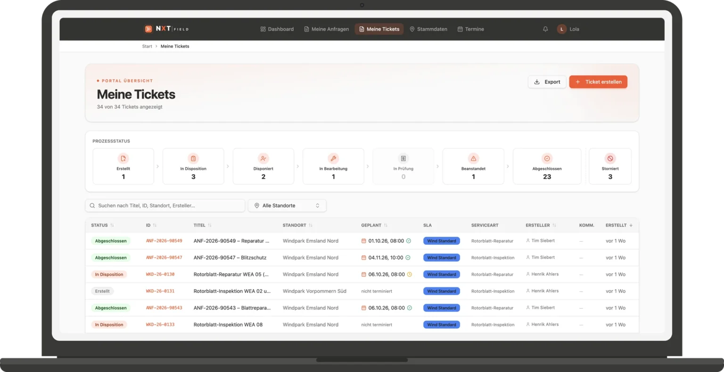Select the Meine Tickets tab
Image resolution: width=724 pixels, height=372 pixels.
[x=379, y=29]
